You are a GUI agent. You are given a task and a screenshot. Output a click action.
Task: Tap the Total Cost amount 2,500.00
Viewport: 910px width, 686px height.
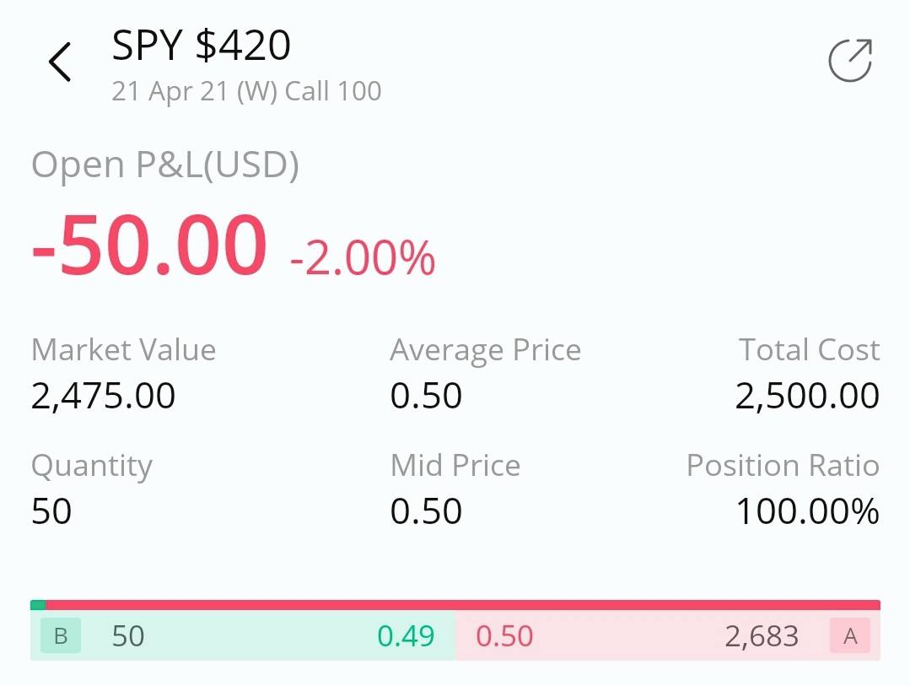tap(805, 395)
